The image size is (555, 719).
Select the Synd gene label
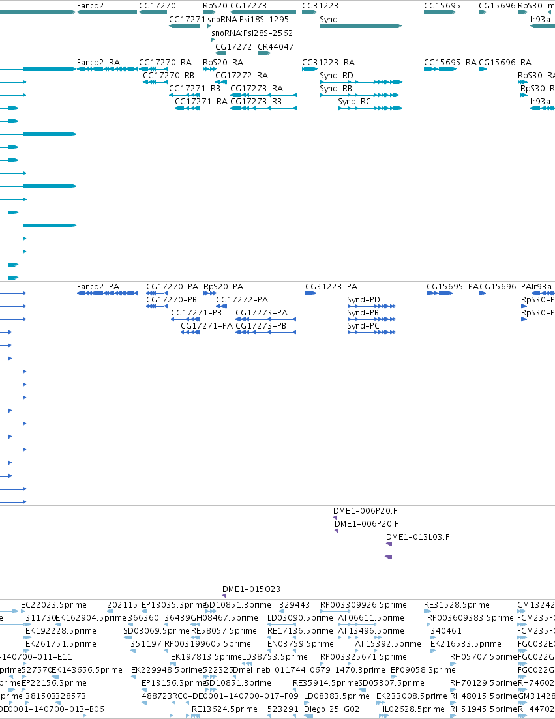coord(329,20)
